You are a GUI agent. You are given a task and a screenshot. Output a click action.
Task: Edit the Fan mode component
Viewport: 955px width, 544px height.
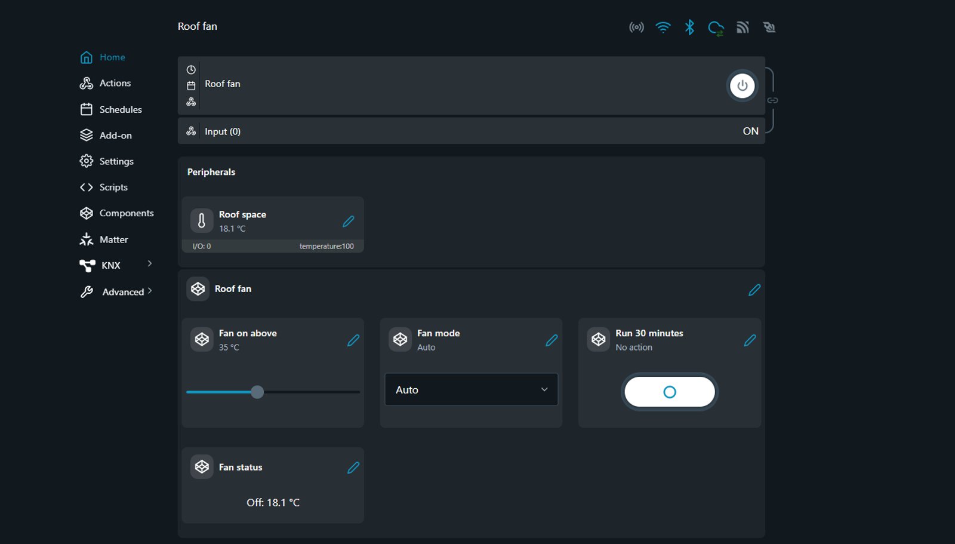[x=552, y=340]
